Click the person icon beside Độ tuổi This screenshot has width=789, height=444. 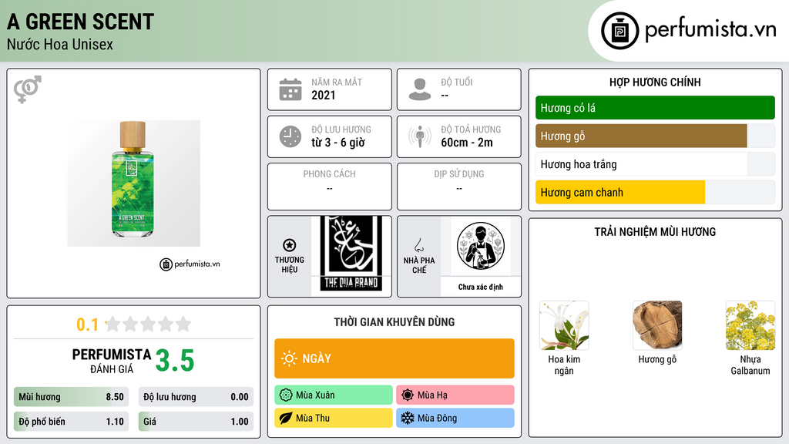click(x=420, y=89)
